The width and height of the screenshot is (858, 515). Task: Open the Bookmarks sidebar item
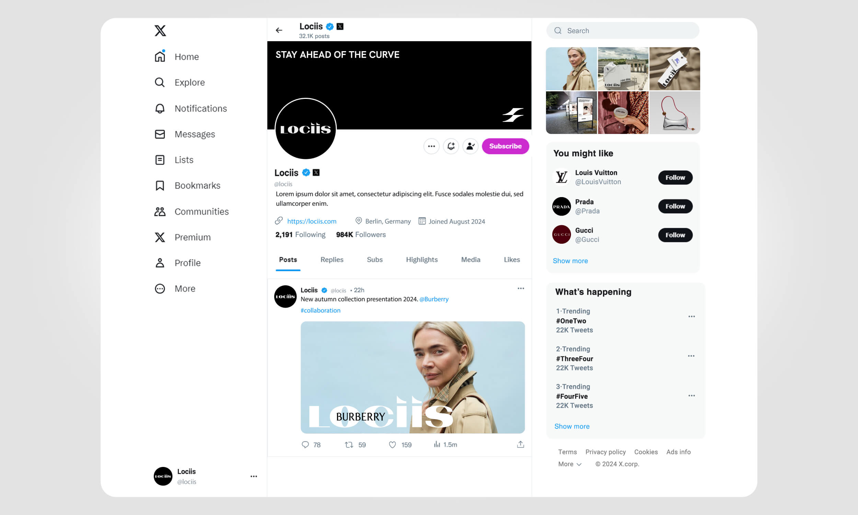[x=187, y=186]
